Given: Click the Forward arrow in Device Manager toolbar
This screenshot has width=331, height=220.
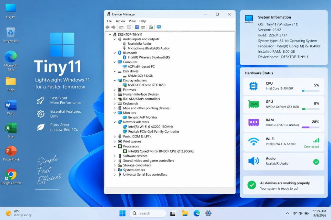Looking at the screenshot, I should tap(113, 27).
